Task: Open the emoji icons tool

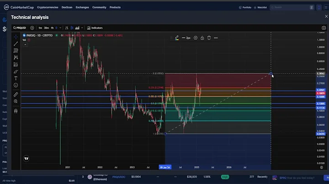Action: [16, 85]
